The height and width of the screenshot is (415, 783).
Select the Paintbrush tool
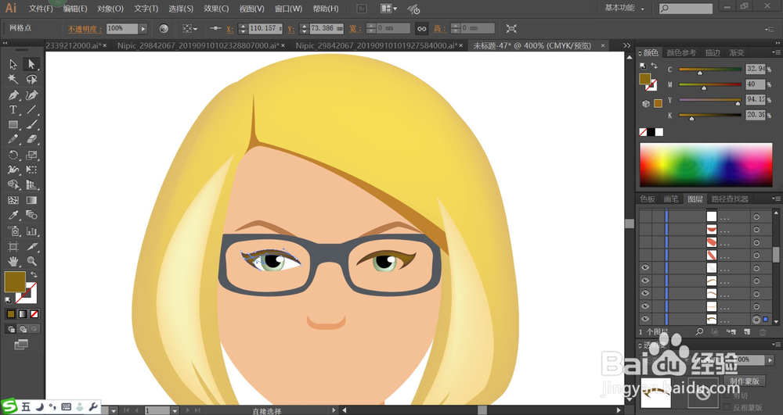pos(31,124)
